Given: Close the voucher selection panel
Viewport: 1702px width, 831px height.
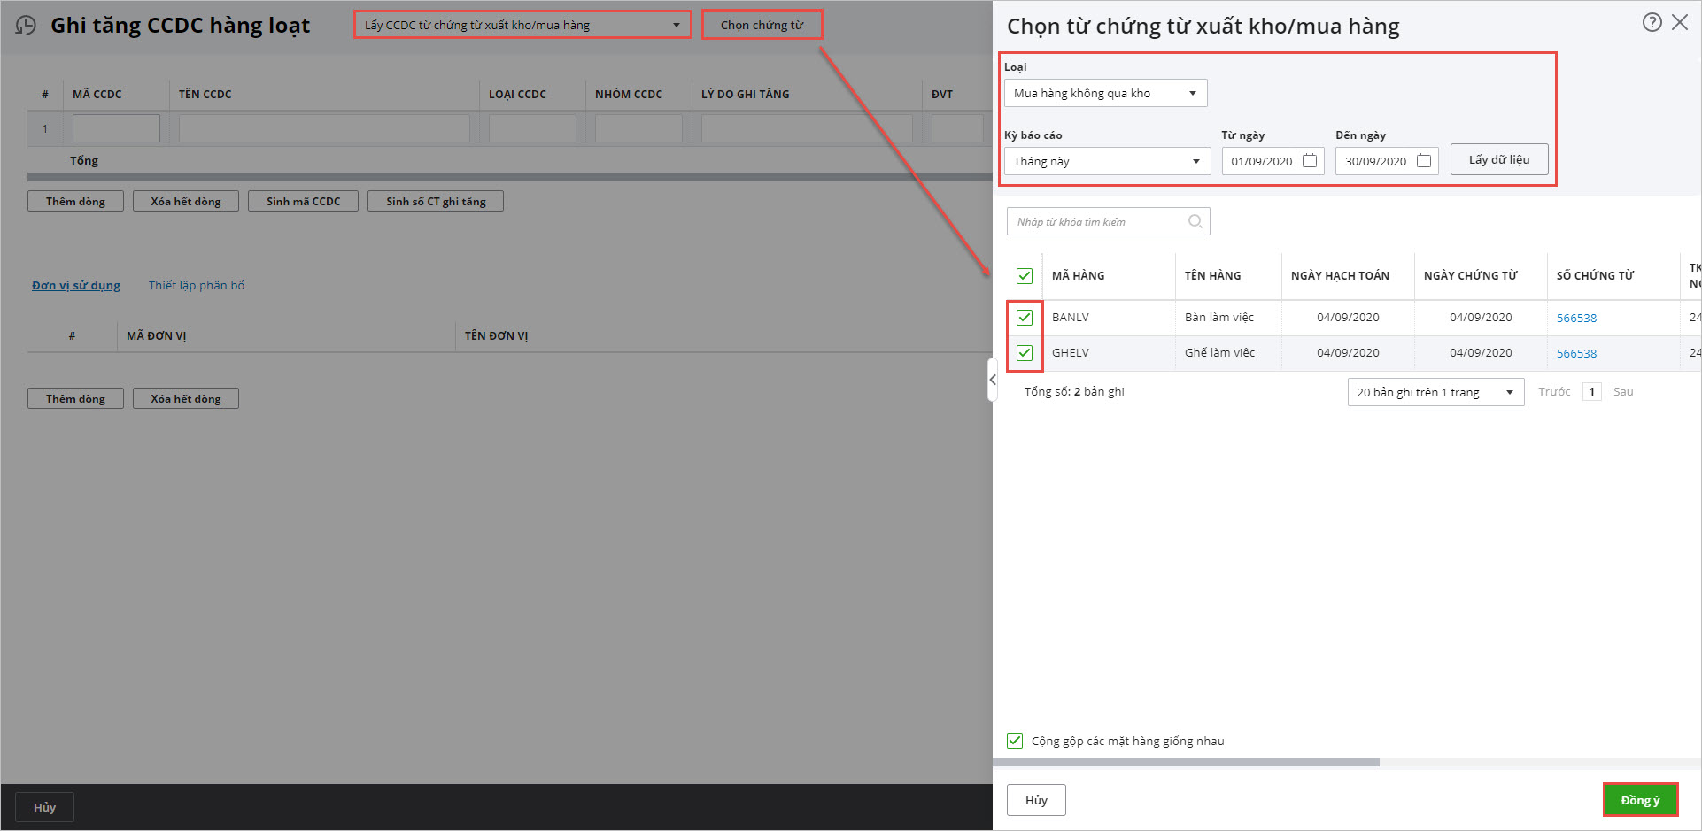Looking at the screenshot, I should (x=1680, y=23).
